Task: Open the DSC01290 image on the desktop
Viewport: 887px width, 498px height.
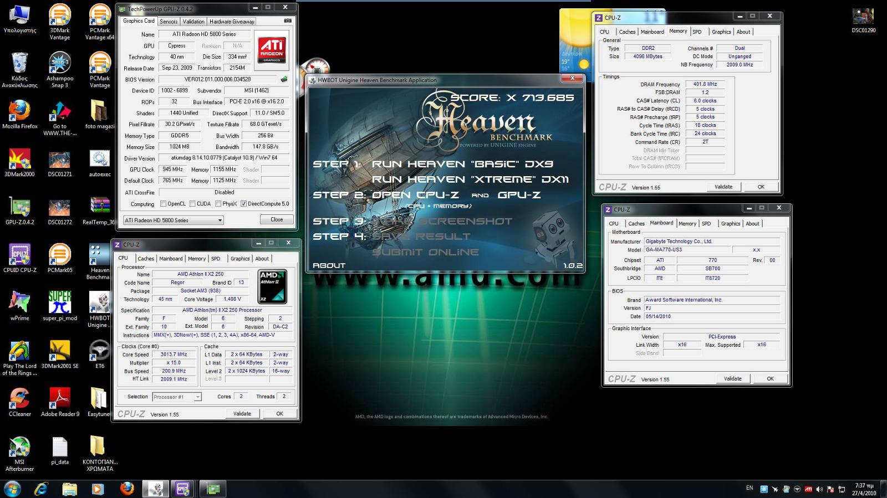Action: coord(863,20)
